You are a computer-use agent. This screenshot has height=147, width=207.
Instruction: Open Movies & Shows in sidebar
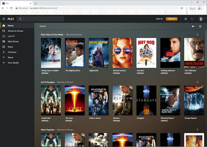17,31
